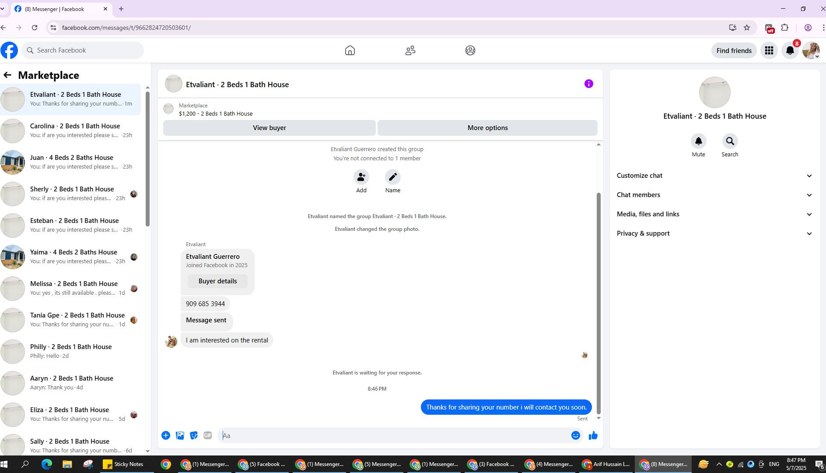Send a thumbs-up like
Screen dimensions: 826x473
(593, 435)
